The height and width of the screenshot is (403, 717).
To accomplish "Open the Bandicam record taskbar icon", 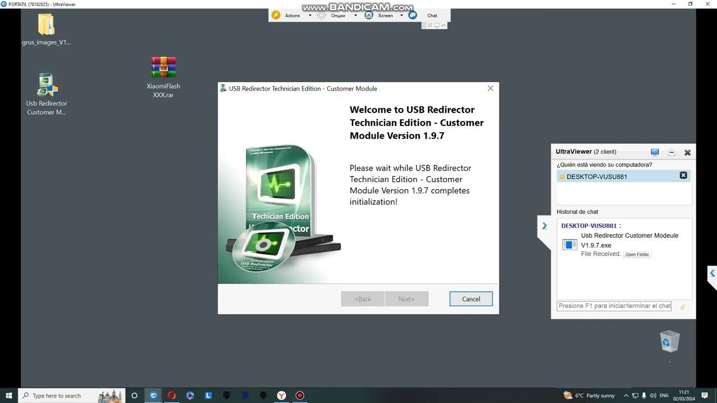I will pyautogui.click(x=300, y=396).
